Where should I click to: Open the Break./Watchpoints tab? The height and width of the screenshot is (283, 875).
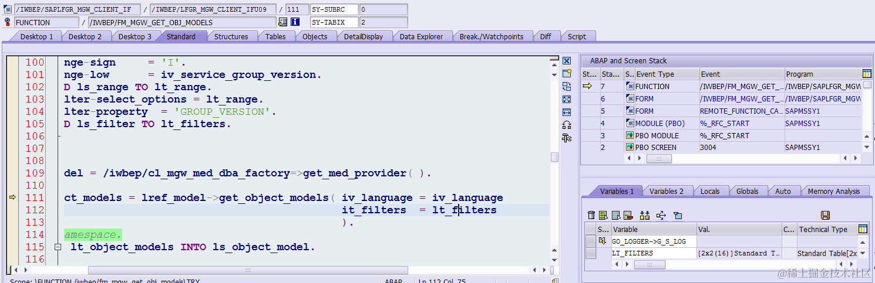492,36
